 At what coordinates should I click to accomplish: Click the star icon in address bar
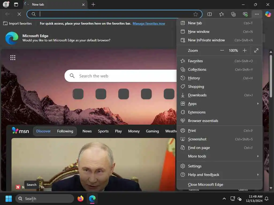[x=196, y=14]
